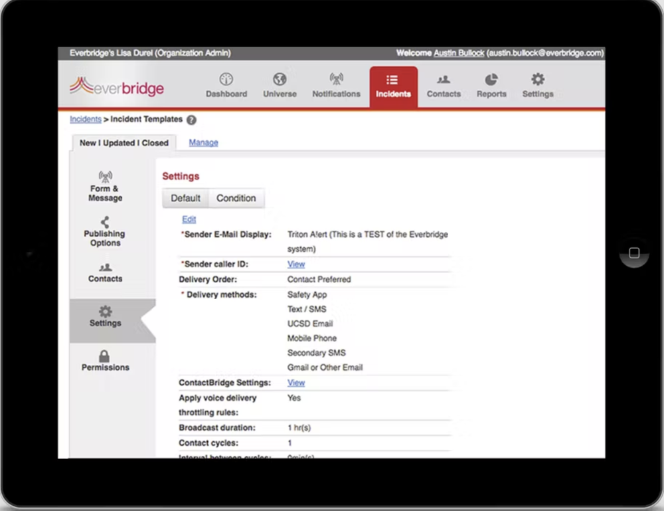
Task: Click the 'Mobile Phone' delivery method
Action: (x=312, y=338)
